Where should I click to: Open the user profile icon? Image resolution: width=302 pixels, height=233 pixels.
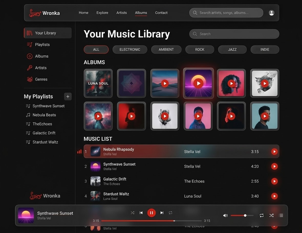(271, 13)
